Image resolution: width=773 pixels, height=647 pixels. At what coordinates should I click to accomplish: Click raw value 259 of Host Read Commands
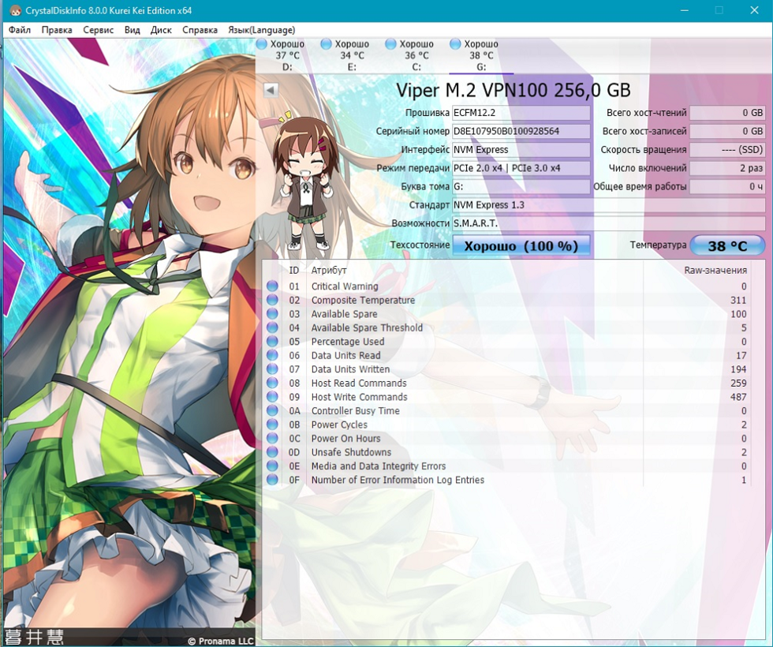coord(738,383)
